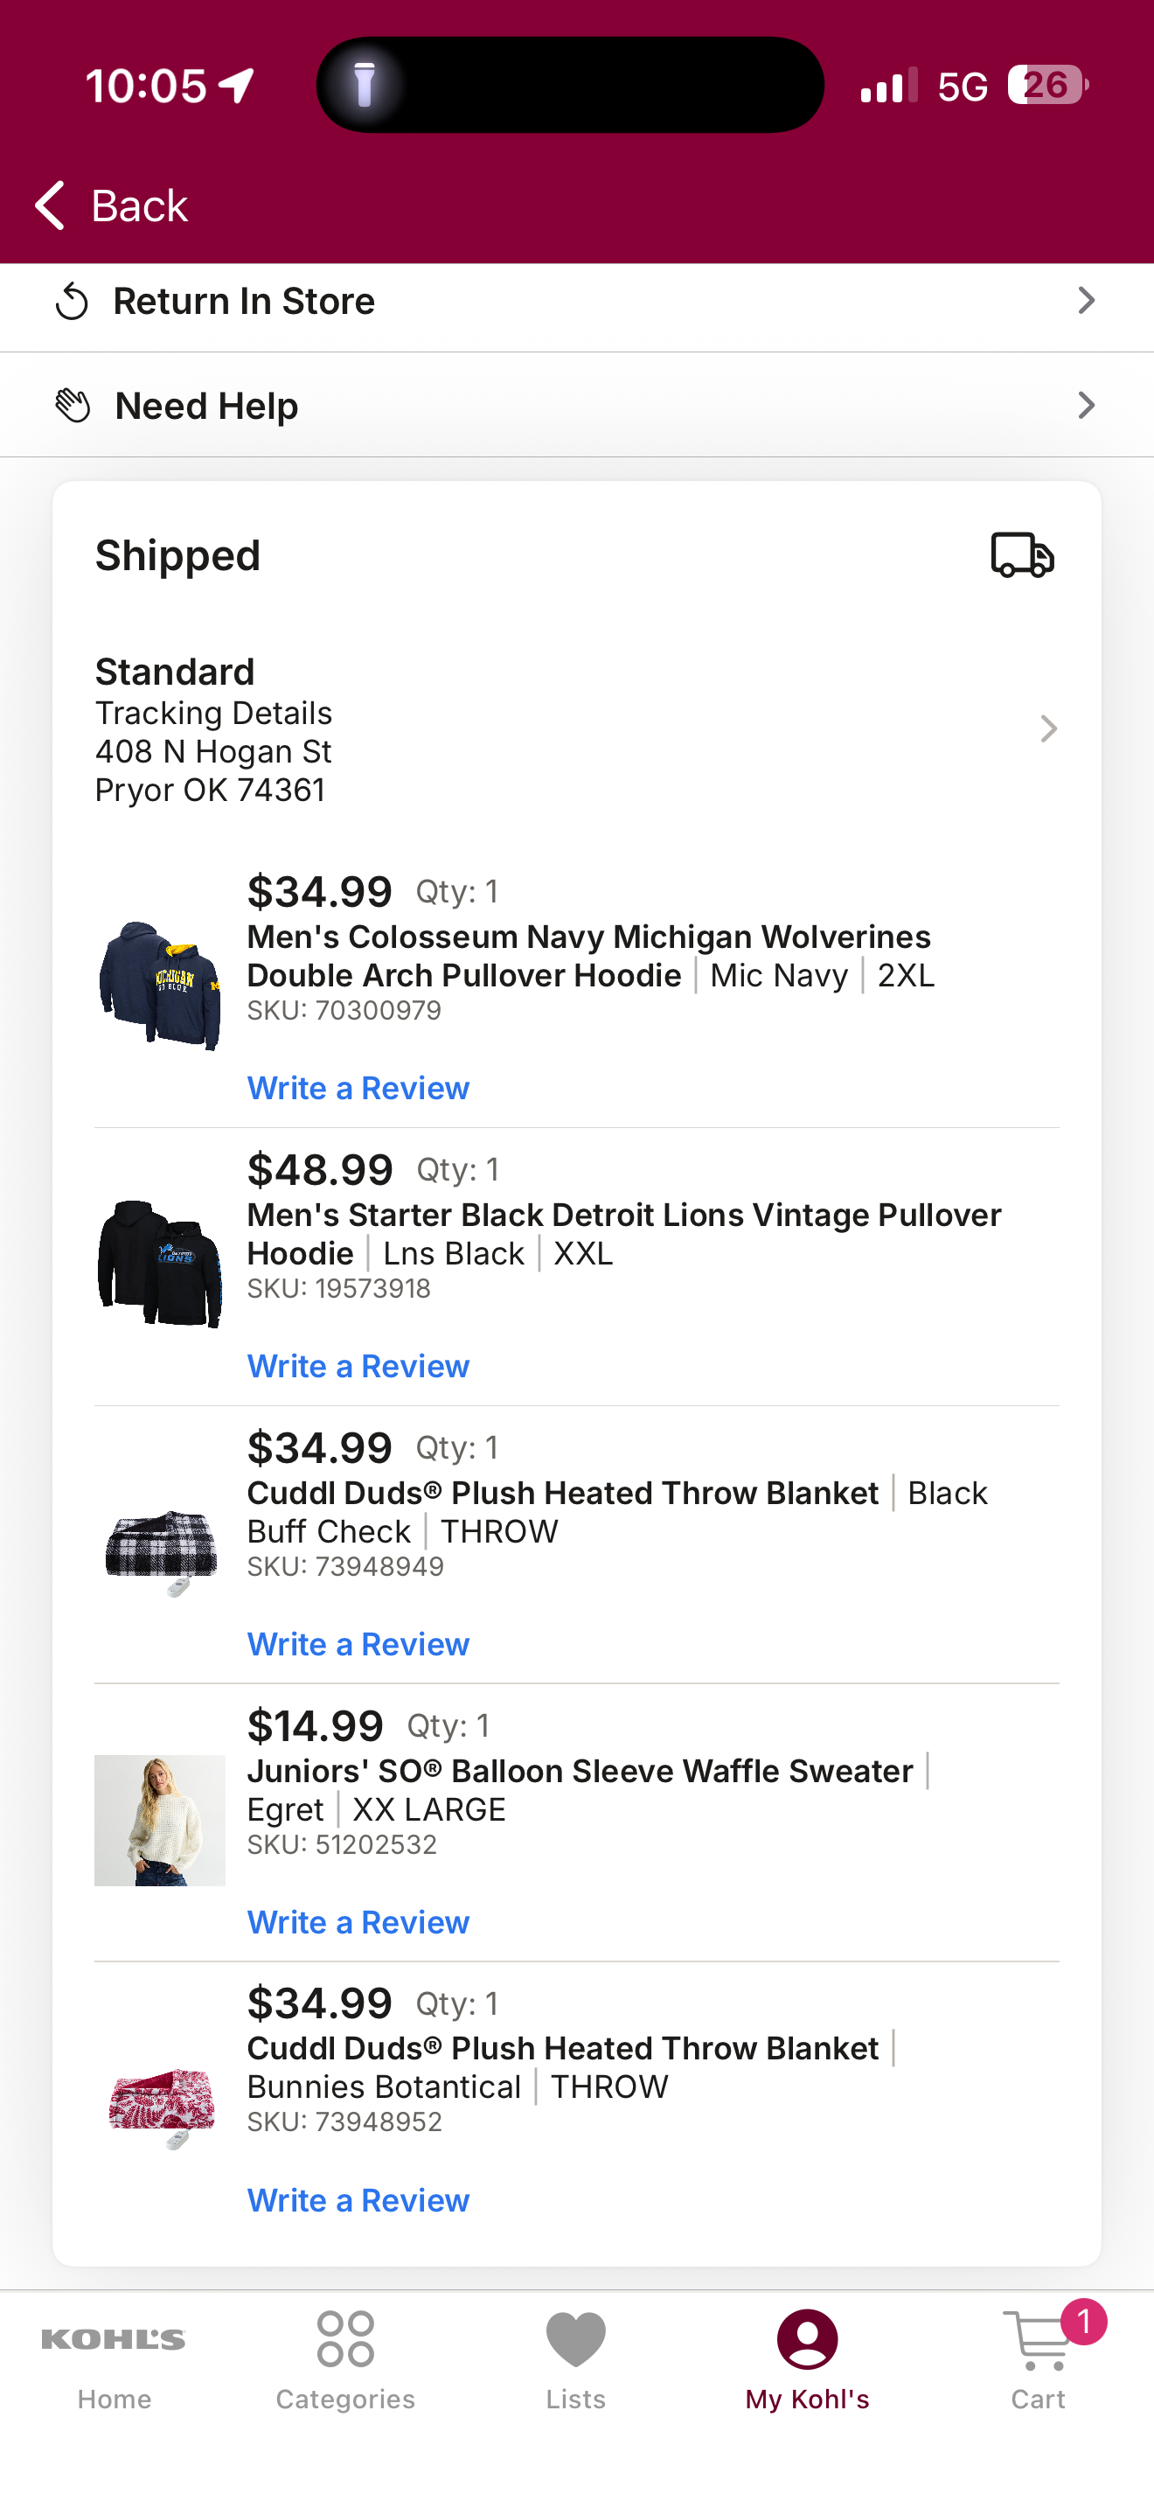Viewport: 1154px width, 2508px height.
Task: Open the Tracking Details text line
Action: (x=213, y=713)
